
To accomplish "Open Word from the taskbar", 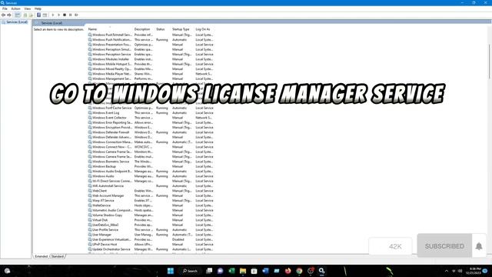I will click(x=265, y=271).
